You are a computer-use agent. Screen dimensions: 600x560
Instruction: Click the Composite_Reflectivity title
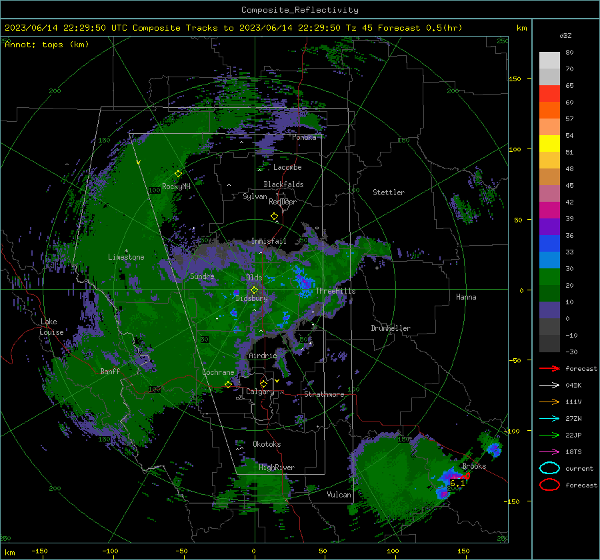[x=299, y=10]
